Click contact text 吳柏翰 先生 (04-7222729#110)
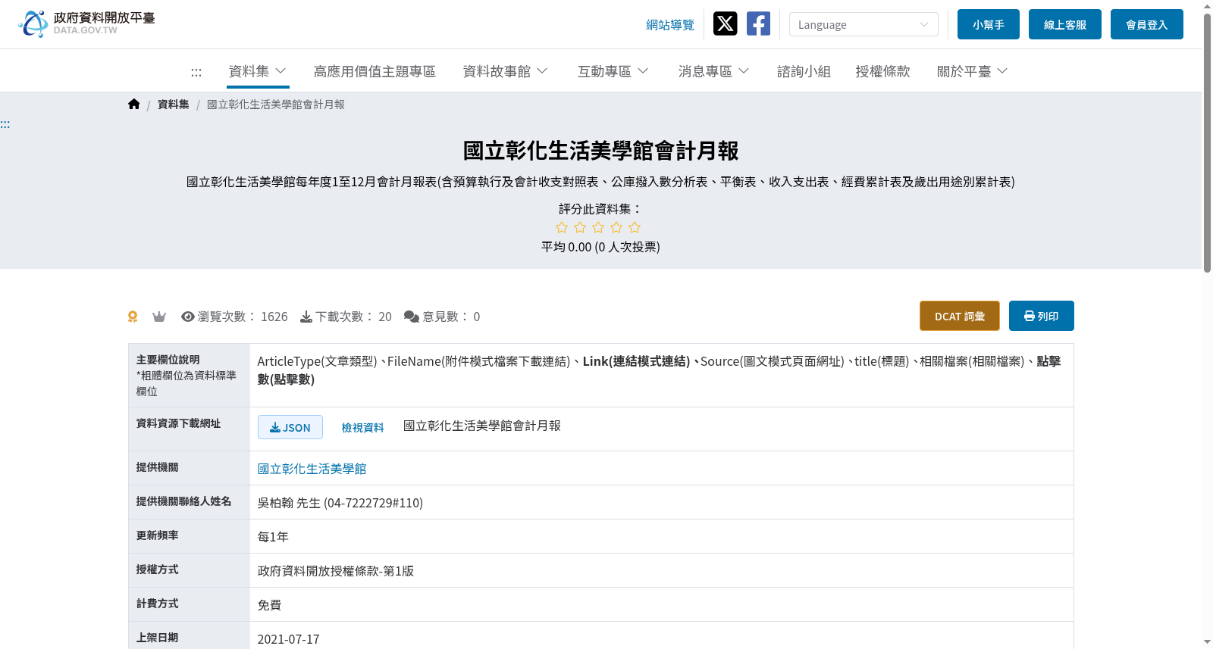The image size is (1213, 649). click(340, 503)
